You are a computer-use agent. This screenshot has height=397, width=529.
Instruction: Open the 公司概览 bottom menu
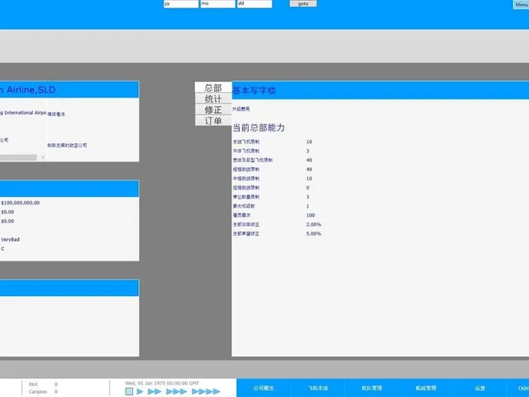click(x=264, y=388)
